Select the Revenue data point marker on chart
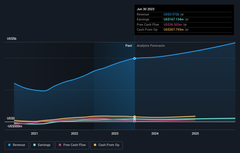This screenshot has height=153, width=240. click(134, 58)
